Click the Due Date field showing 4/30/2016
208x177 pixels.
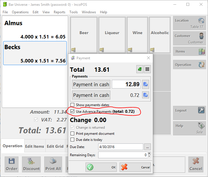(120, 147)
